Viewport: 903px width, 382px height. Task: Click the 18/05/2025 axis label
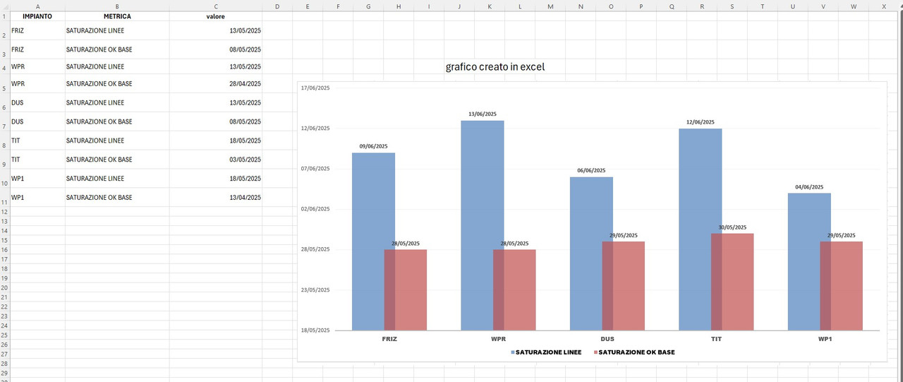pos(315,330)
